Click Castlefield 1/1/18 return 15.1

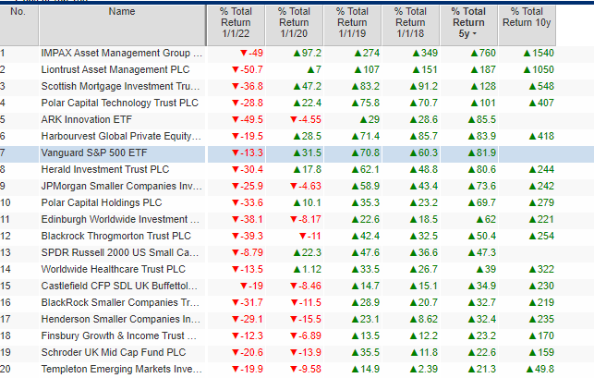click(x=423, y=287)
